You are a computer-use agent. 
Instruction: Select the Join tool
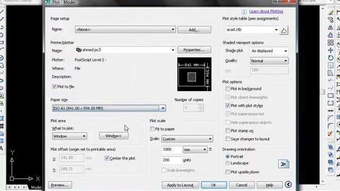[330, 111]
